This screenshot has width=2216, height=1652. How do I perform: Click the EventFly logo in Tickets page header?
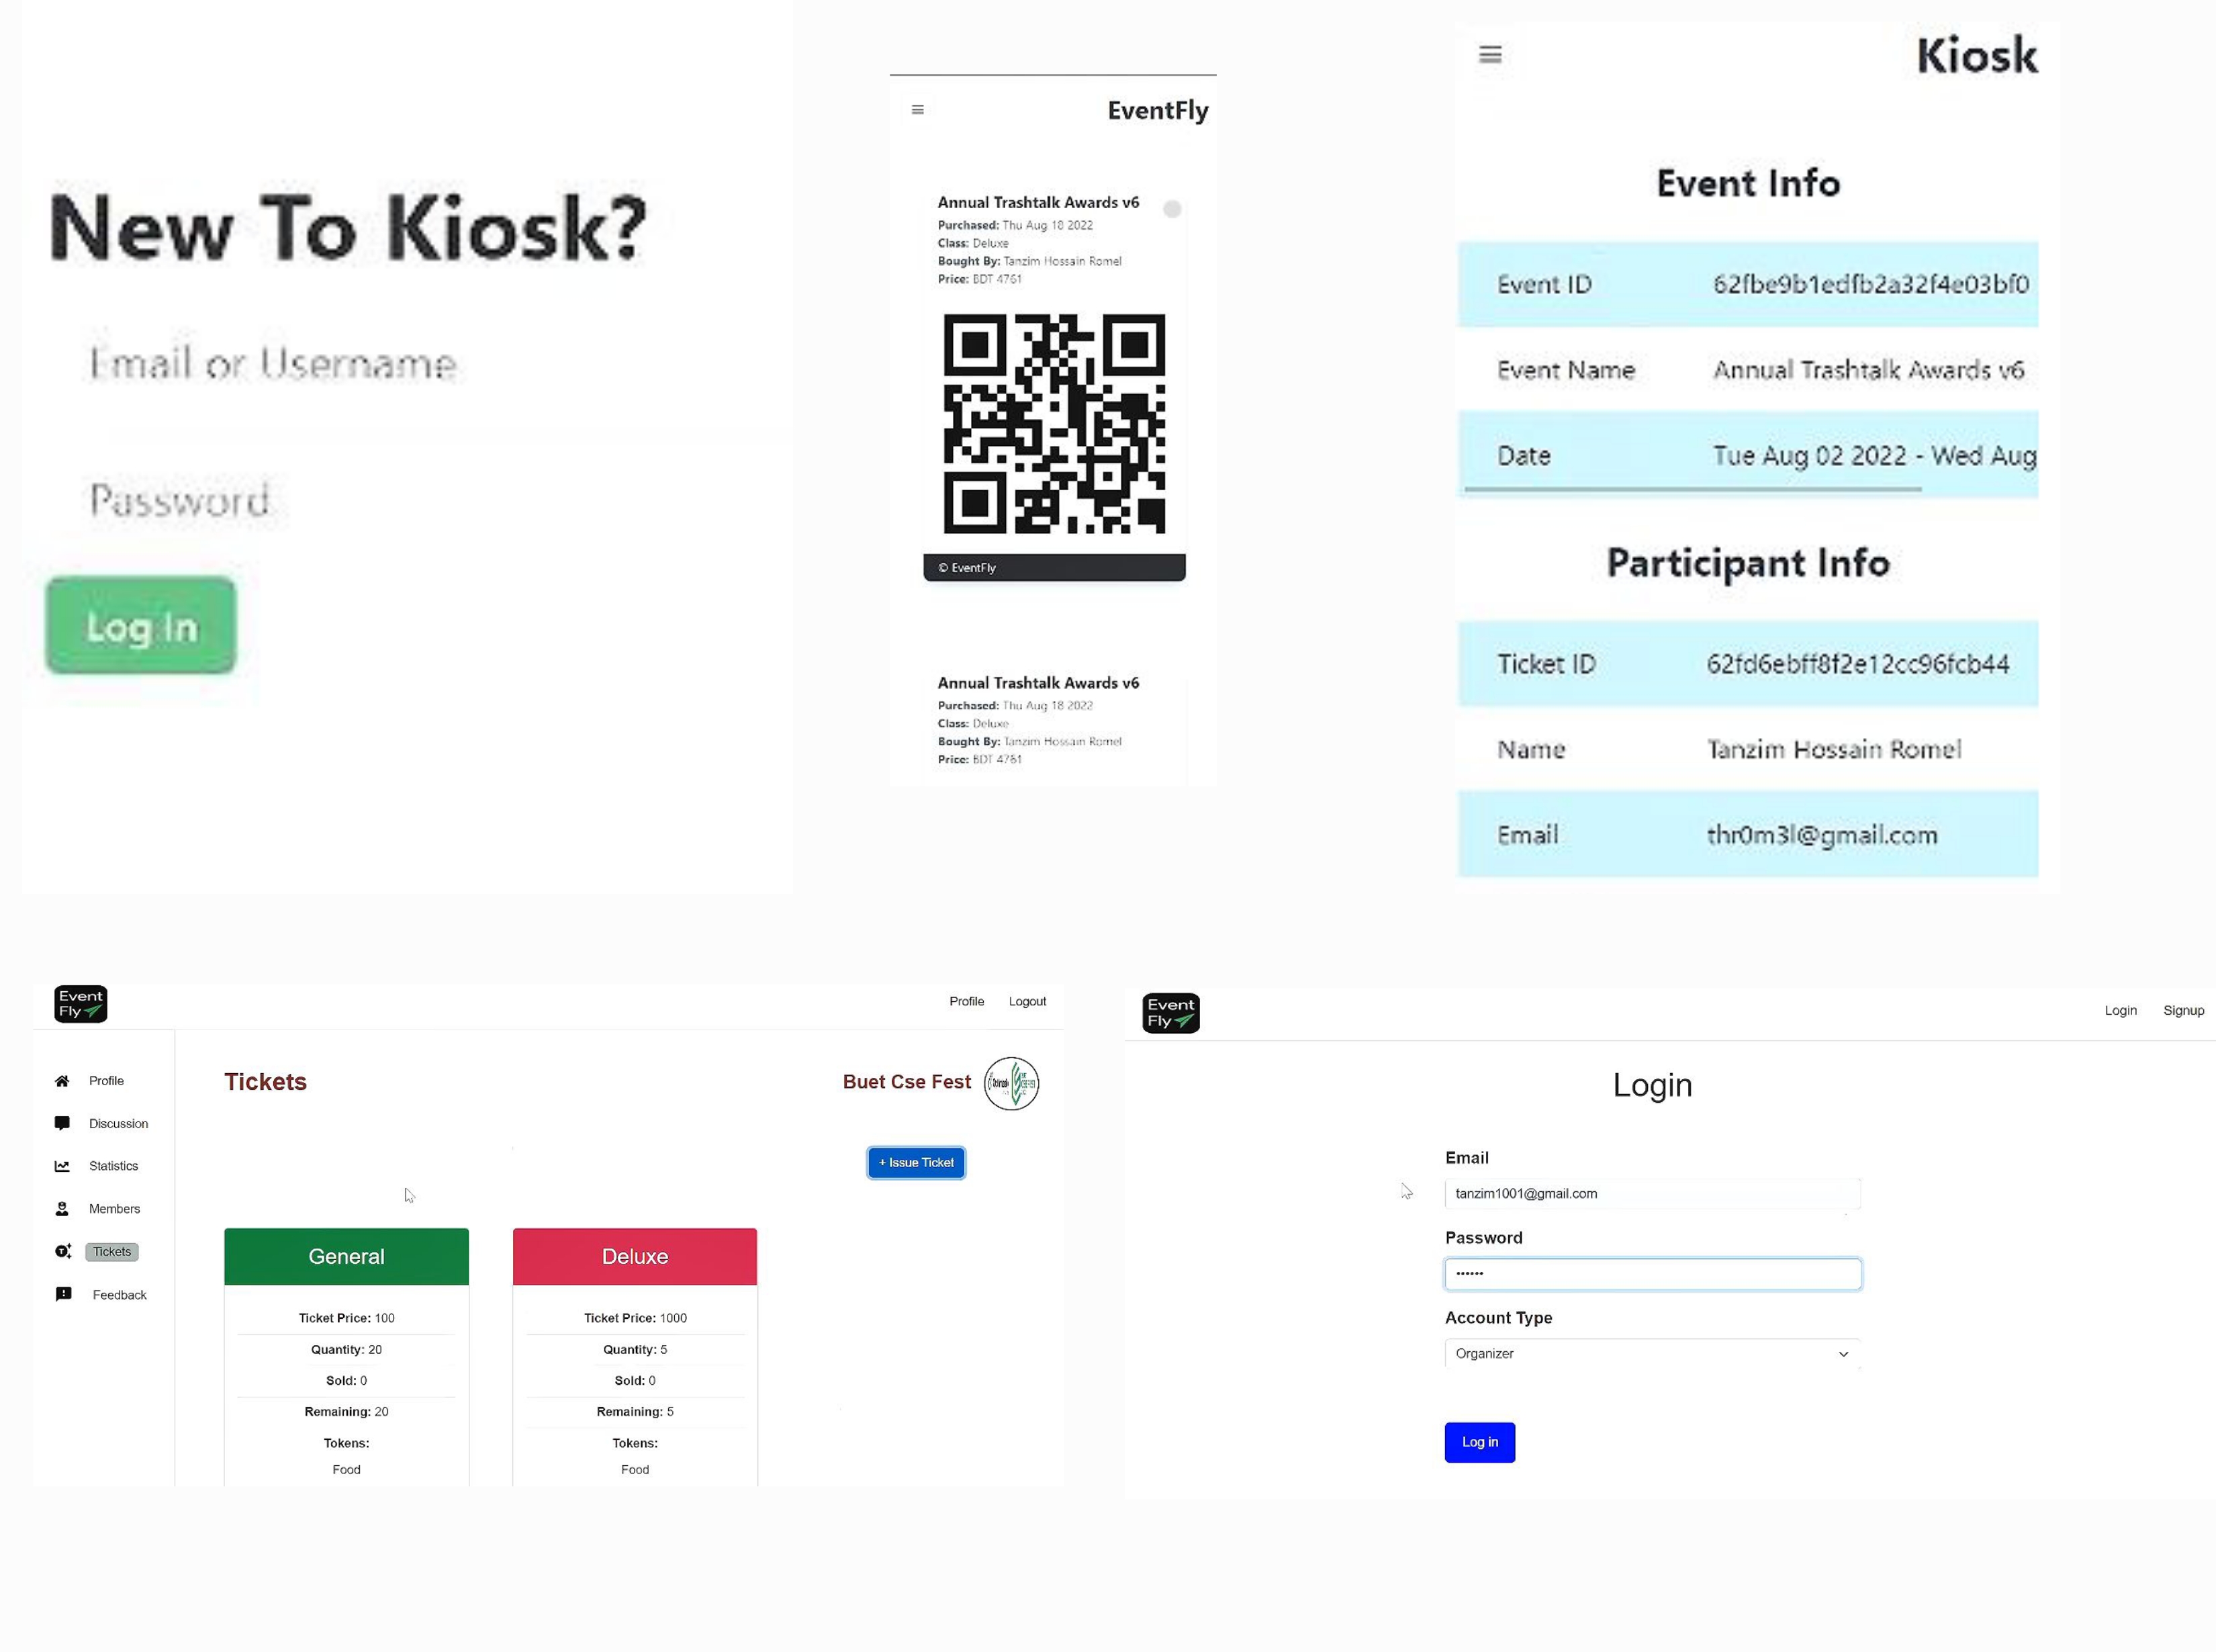[x=81, y=1003]
